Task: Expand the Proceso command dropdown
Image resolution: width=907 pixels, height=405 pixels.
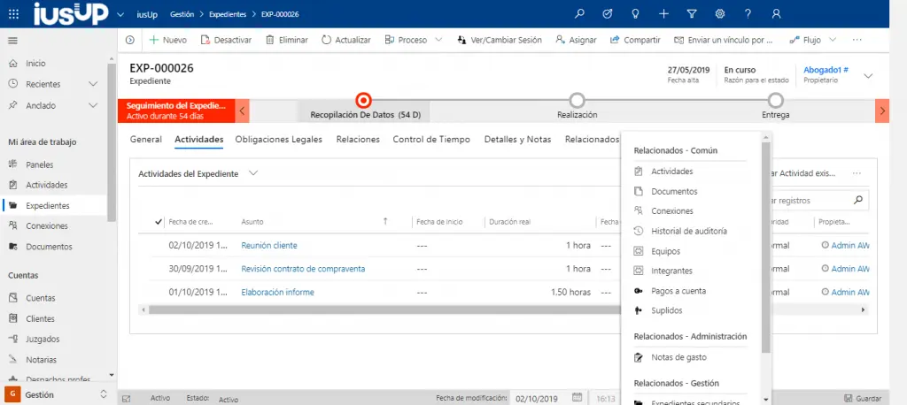Action: tap(438, 40)
